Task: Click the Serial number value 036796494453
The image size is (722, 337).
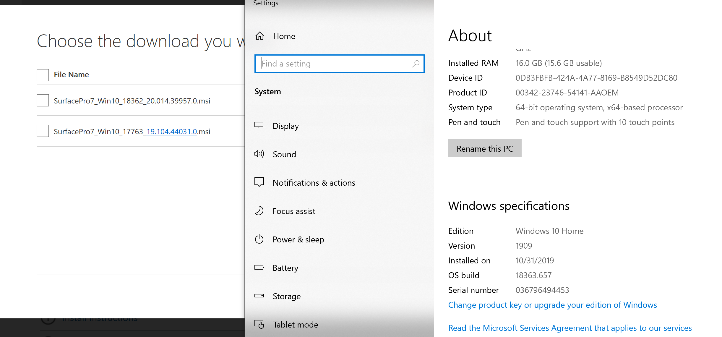Action: 542,290
